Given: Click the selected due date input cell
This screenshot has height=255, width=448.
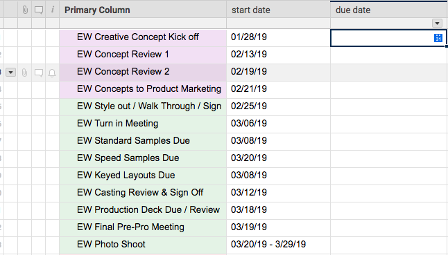Looking at the screenshot, I should tap(388, 38).
